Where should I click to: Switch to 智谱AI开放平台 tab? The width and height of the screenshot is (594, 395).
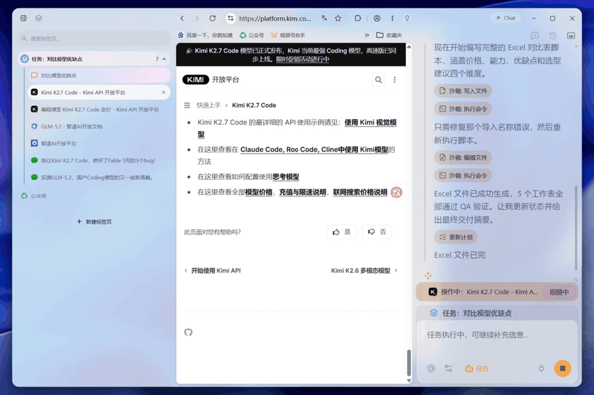coord(99,143)
